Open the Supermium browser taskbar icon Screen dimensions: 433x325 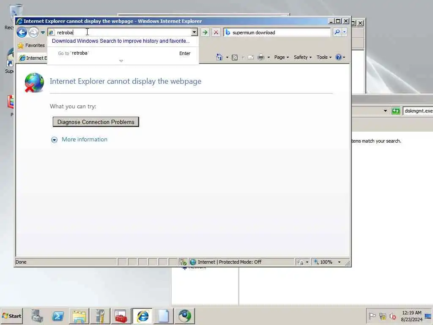pos(184,316)
